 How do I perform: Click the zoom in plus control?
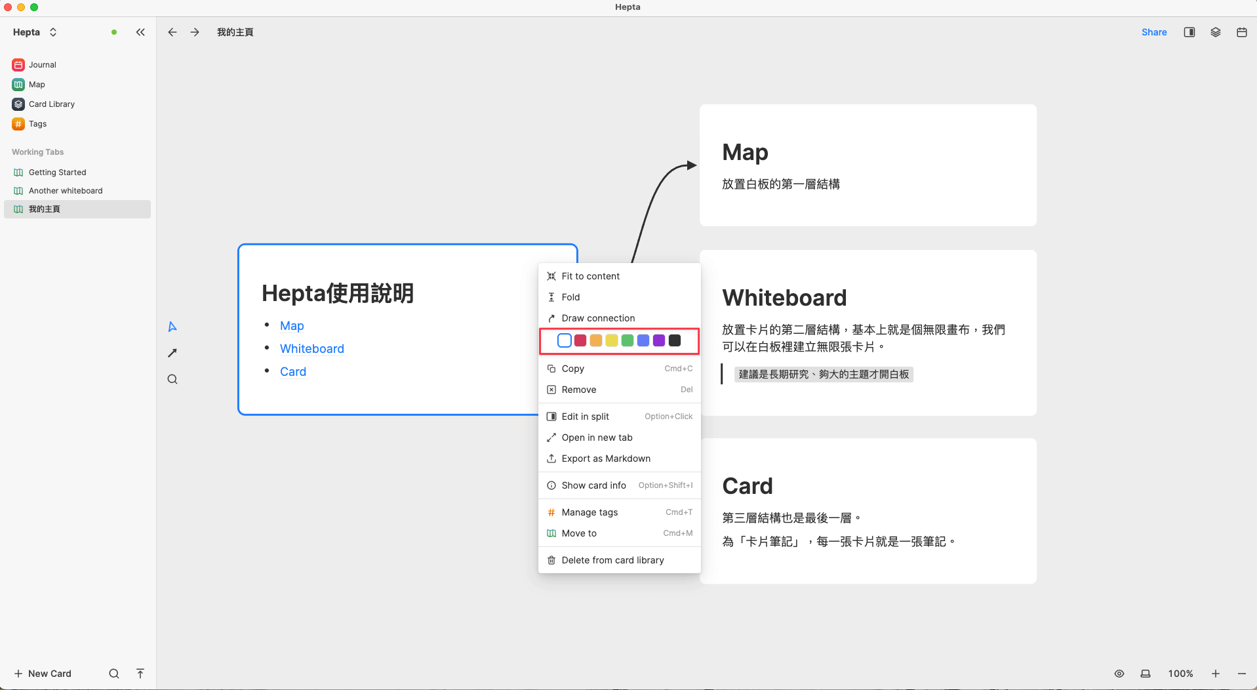coord(1215,674)
